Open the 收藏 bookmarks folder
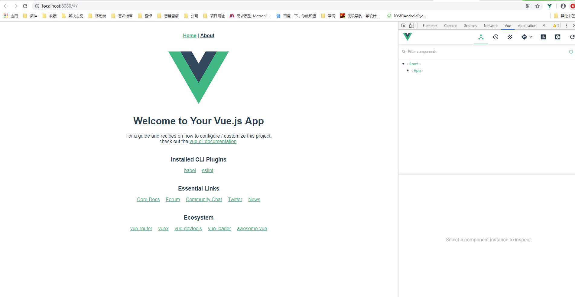575x297 pixels. (50, 16)
